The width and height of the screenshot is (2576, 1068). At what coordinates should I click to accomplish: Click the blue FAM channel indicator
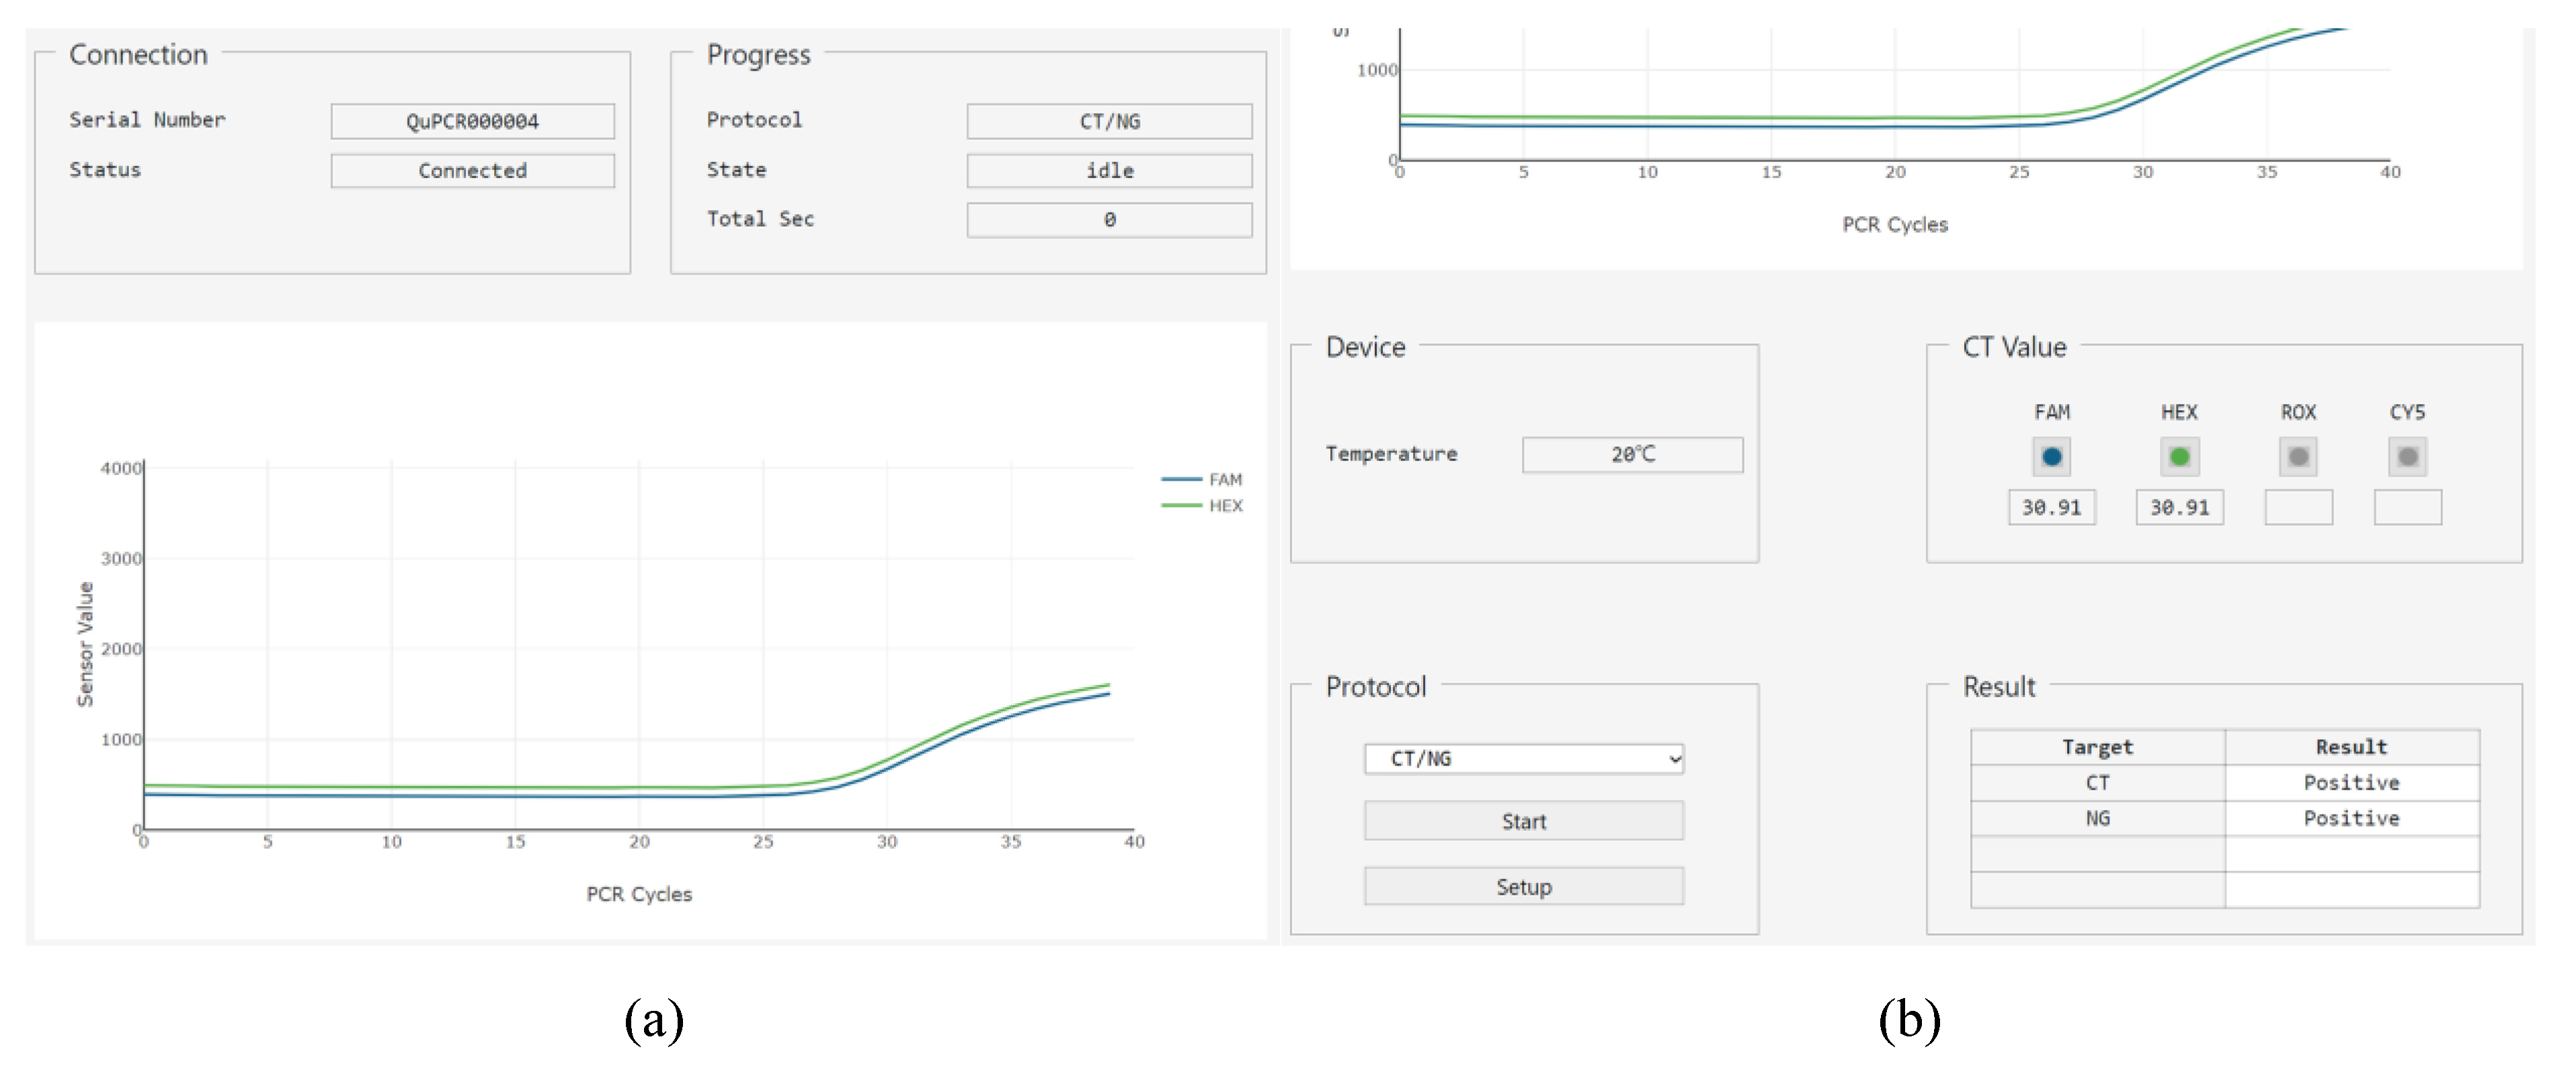click(x=2051, y=457)
